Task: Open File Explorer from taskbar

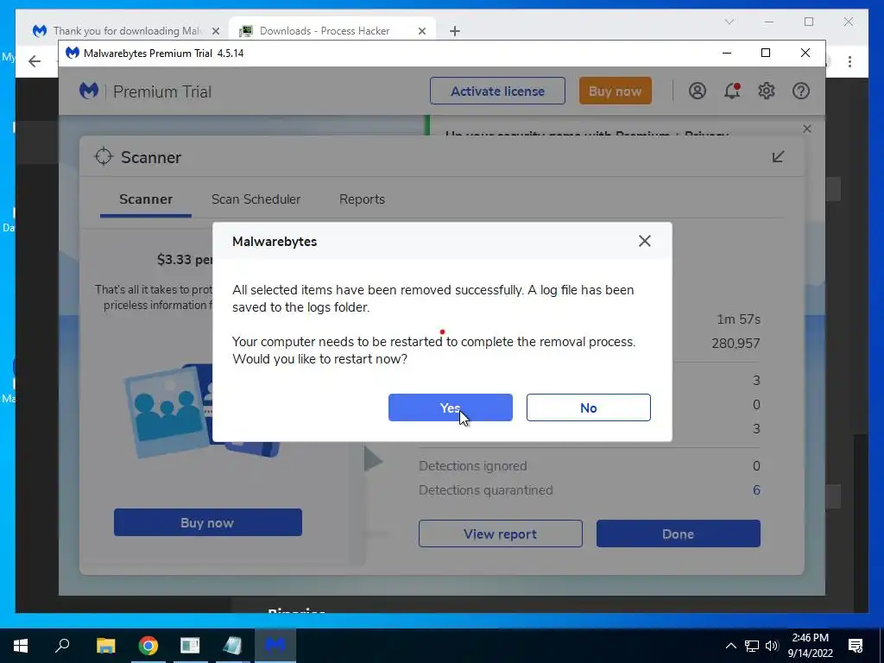Action: [105, 646]
